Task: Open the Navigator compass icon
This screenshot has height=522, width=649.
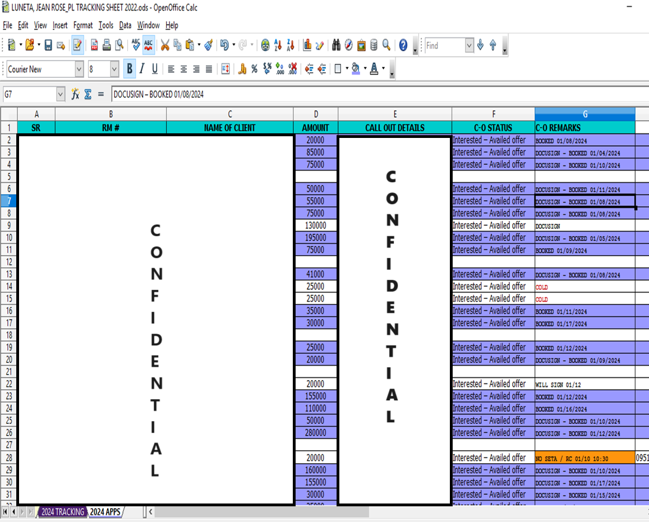Action: [x=348, y=45]
